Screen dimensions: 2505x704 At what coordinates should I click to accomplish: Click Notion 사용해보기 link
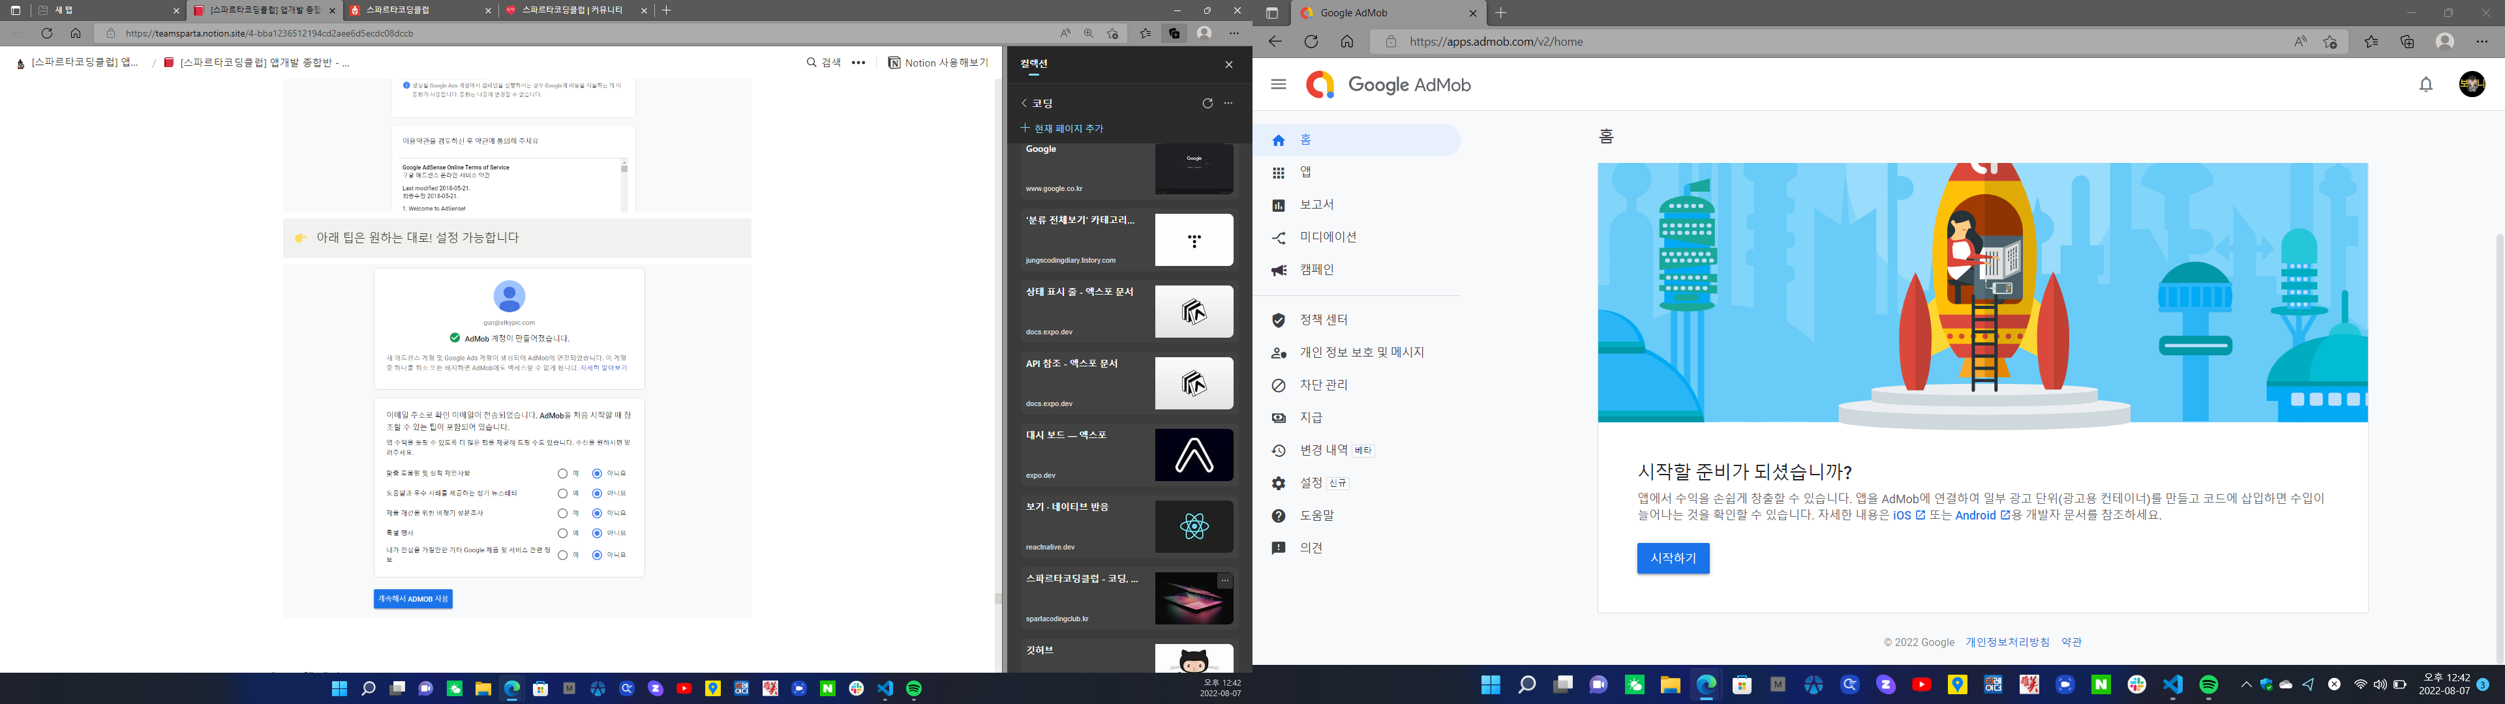(x=937, y=62)
